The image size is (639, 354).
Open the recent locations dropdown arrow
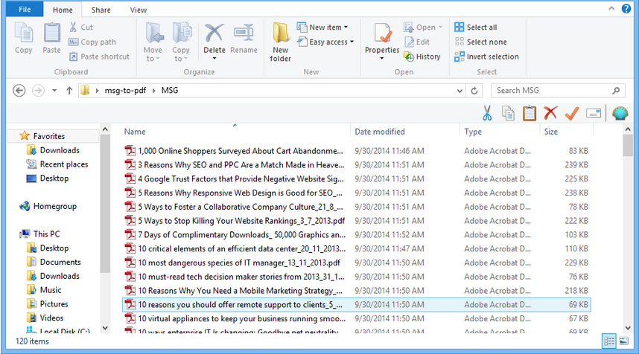coord(54,91)
